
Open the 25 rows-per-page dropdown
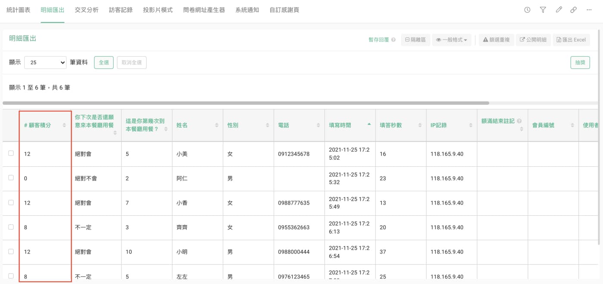(45, 63)
